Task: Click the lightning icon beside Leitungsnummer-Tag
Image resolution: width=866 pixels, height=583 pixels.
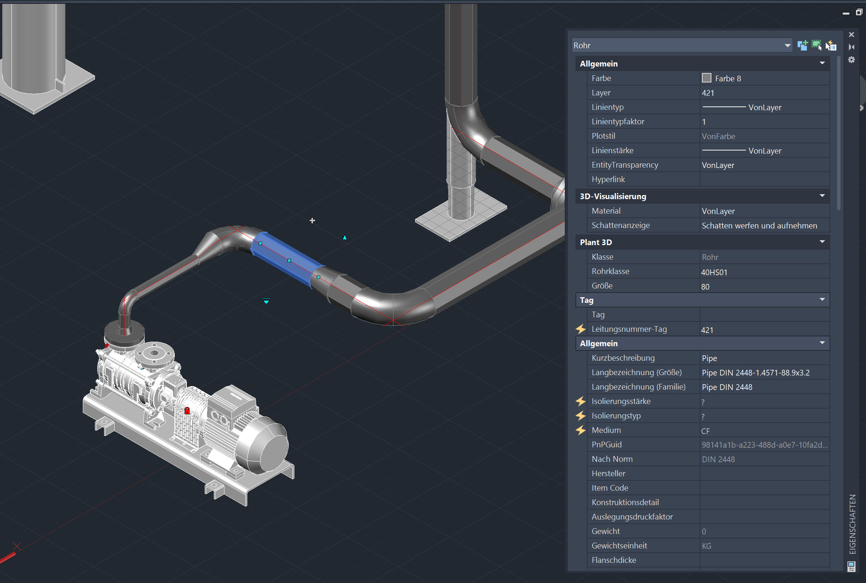Action: pos(580,329)
